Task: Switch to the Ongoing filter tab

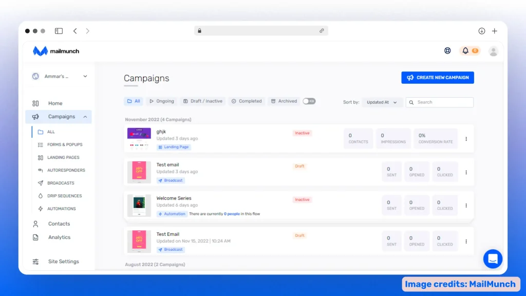Action: click(x=161, y=101)
